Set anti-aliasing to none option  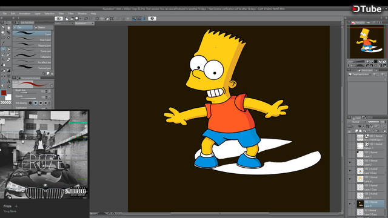click(30, 103)
